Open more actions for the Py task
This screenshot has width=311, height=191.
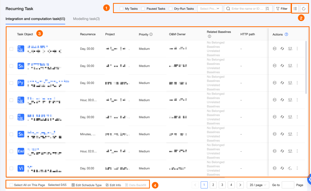[297, 83]
